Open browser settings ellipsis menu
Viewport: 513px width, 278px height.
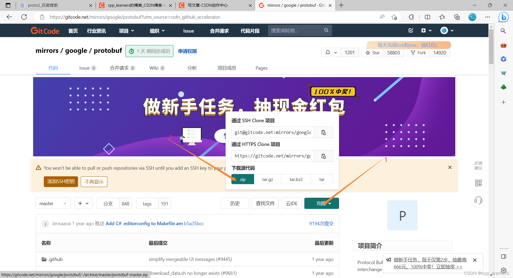pos(488,17)
